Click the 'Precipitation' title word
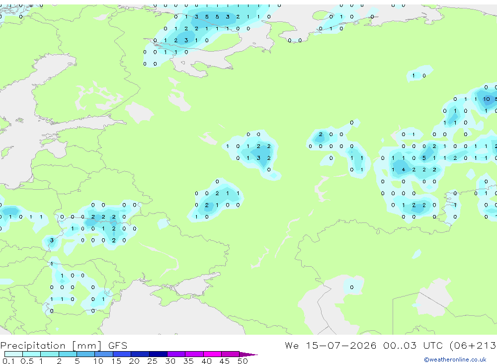Viewport: 497px width, 364px height. click(33, 345)
